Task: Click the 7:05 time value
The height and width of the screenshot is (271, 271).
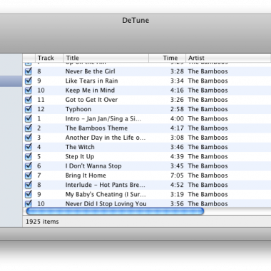Action: pyautogui.click(x=177, y=175)
